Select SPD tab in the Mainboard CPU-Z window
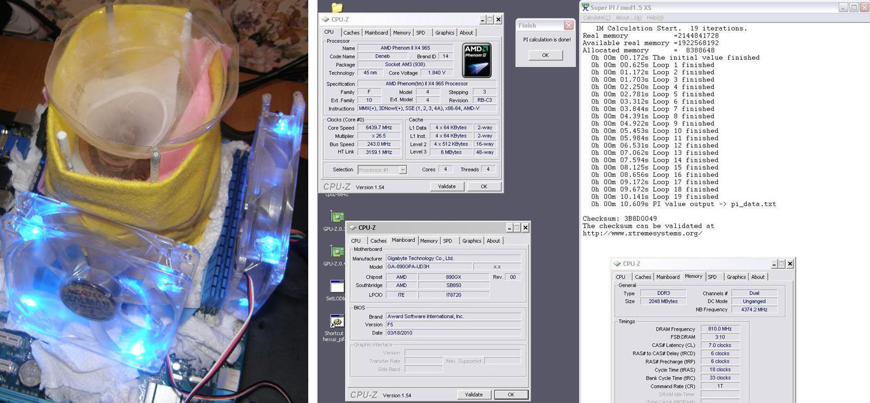The image size is (870, 403). point(448,241)
